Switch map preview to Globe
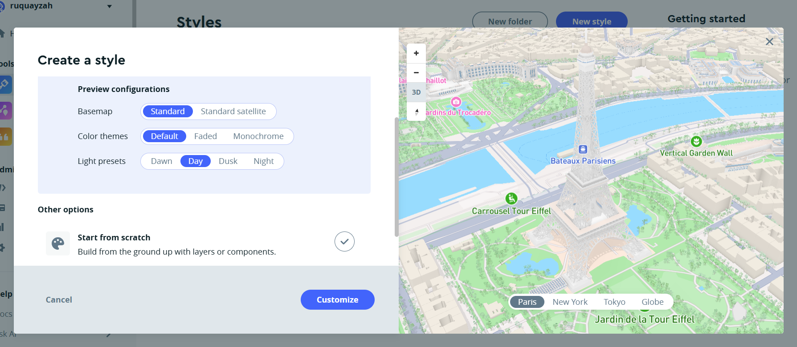797x347 pixels. coord(652,302)
